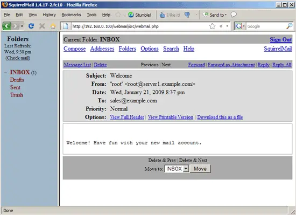Viewport: 296px width, 215px height.
Task: Open View Printable Version link
Action: 171,117
